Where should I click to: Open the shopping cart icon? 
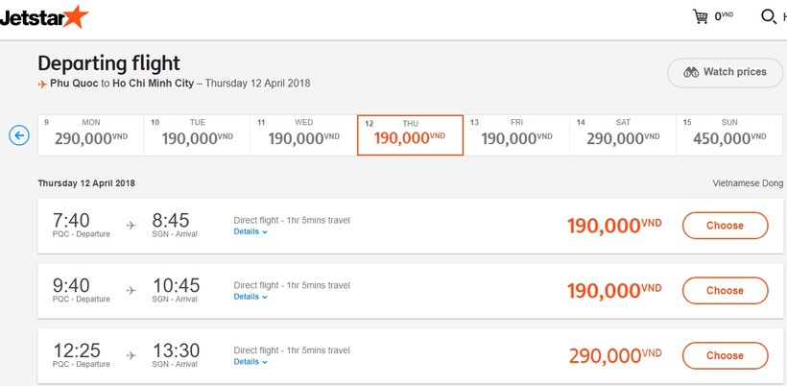tap(701, 16)
